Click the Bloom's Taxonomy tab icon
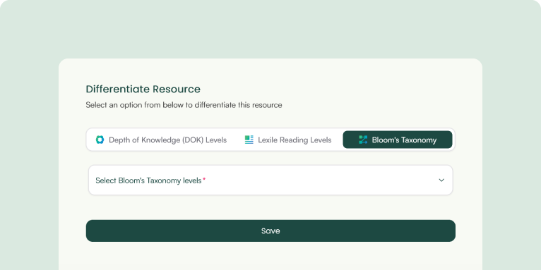This screenshot has height=270, width=541. click(x=363, y=140)
